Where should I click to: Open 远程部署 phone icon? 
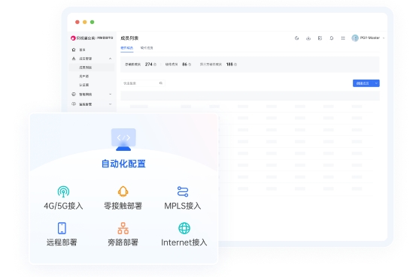pyautogui.click(x=62, y=228)
